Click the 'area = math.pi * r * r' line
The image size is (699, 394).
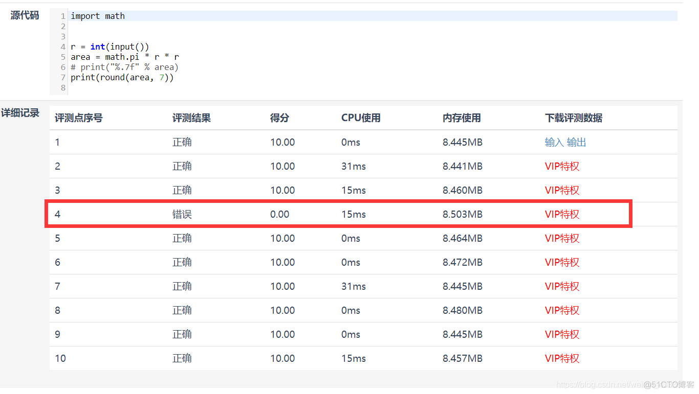point(125,57)
